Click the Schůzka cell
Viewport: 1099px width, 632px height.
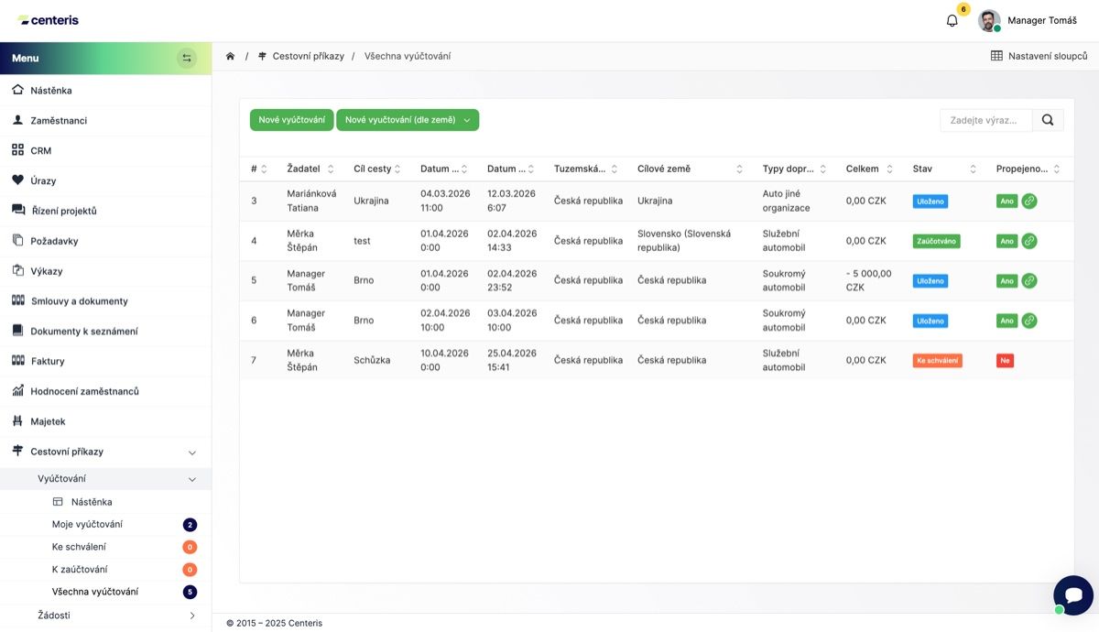click(372, 360)
